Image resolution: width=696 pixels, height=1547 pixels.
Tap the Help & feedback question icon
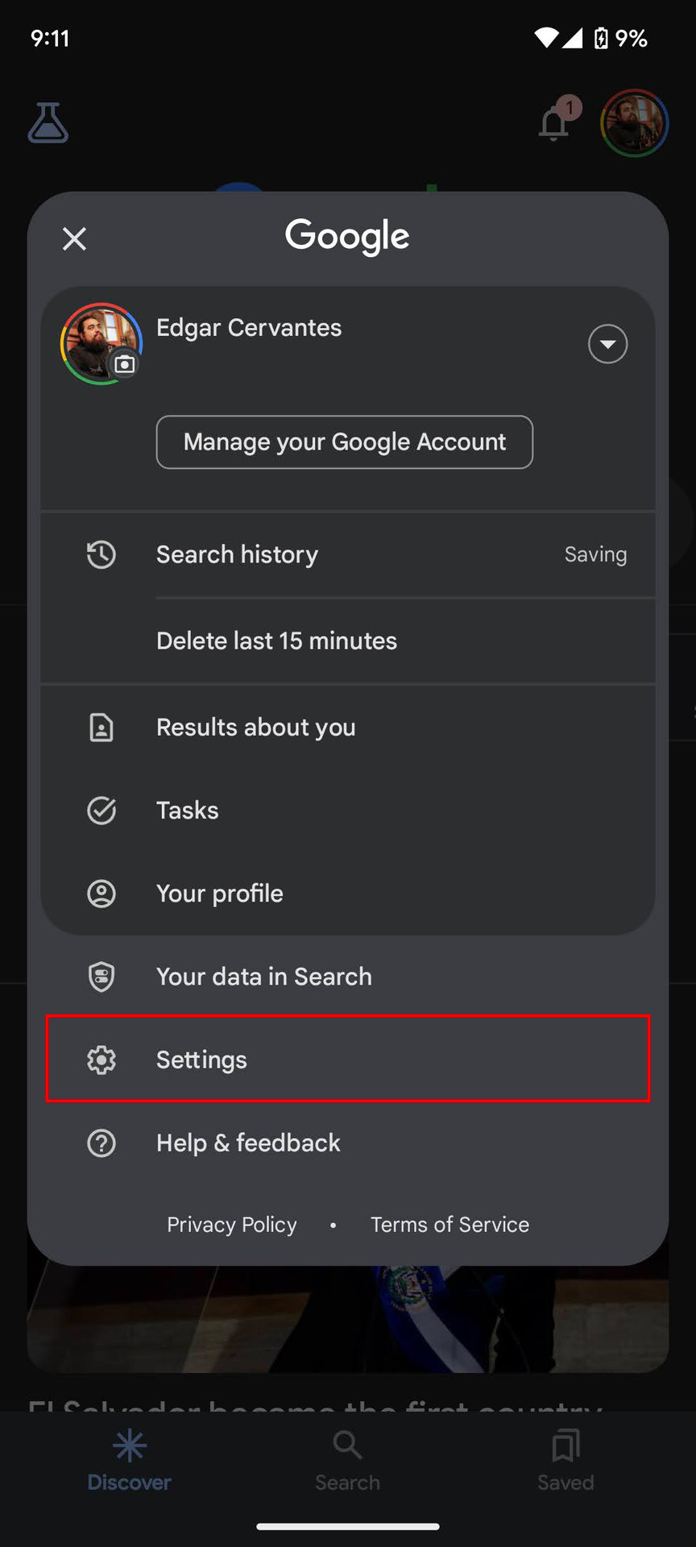(101, 1143)
